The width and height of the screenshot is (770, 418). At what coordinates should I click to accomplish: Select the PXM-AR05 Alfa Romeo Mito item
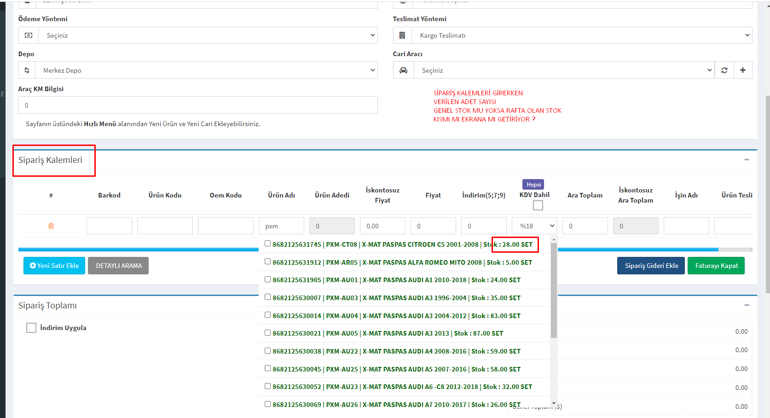click(267, 261)
